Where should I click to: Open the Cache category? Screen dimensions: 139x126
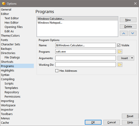coord(5,123)
